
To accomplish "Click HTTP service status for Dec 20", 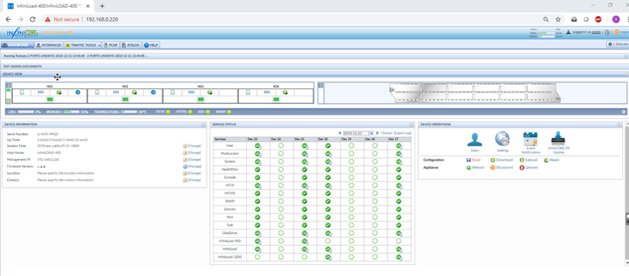I will click(x=328, y=186).
